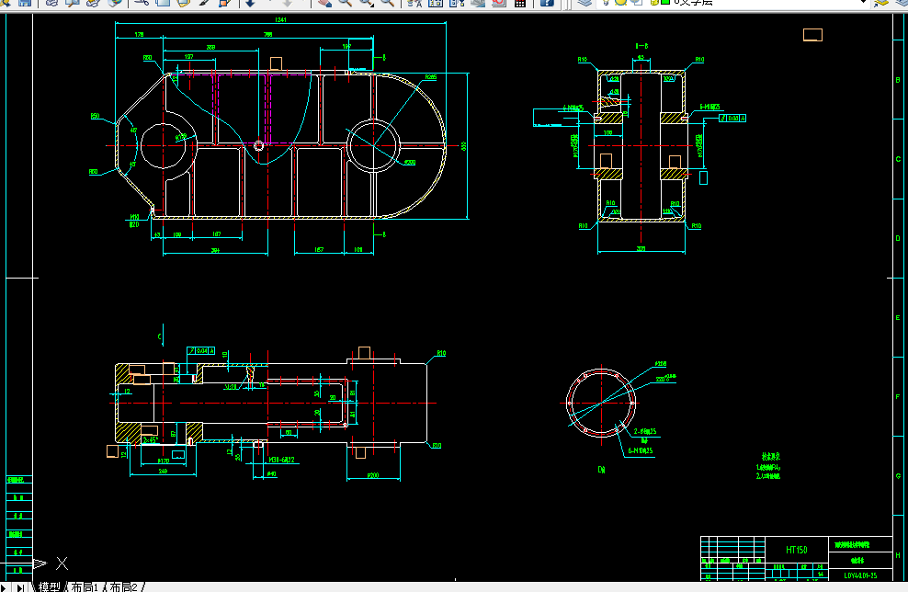Image resolution: width=908 pixels, height=592 pixels.
Task: Open the Help question mark icon
Action: (x=547, y=3)
